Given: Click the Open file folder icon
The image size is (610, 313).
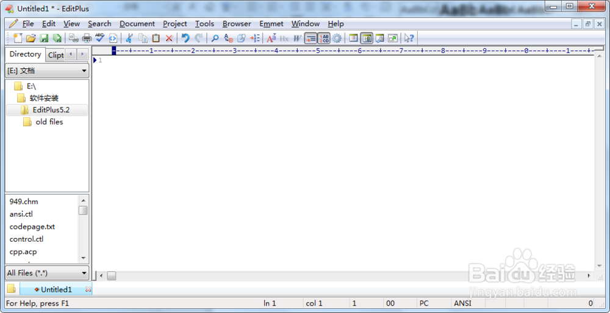Looking at the screenshot, I should click(30, 38).
